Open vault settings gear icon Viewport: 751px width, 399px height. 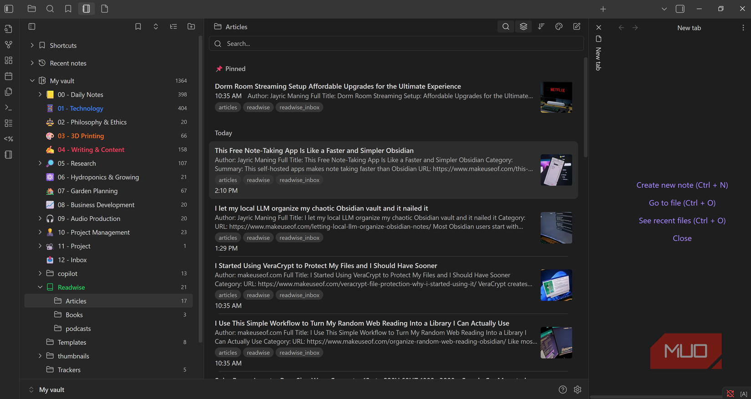coord(578,389)
